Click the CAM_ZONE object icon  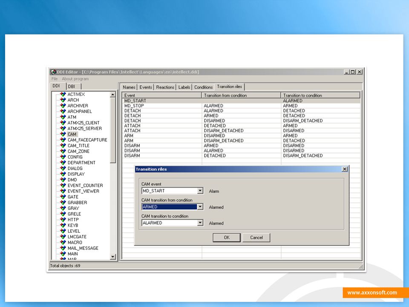click(x=63, y=151)
